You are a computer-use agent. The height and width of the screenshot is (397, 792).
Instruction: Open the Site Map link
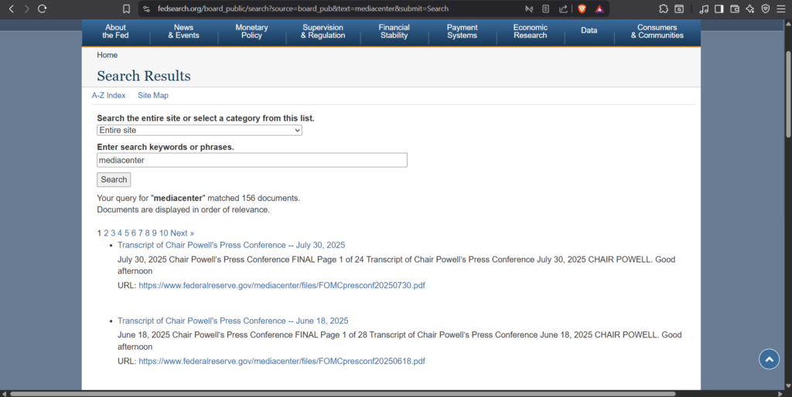(x=153, y=95)
